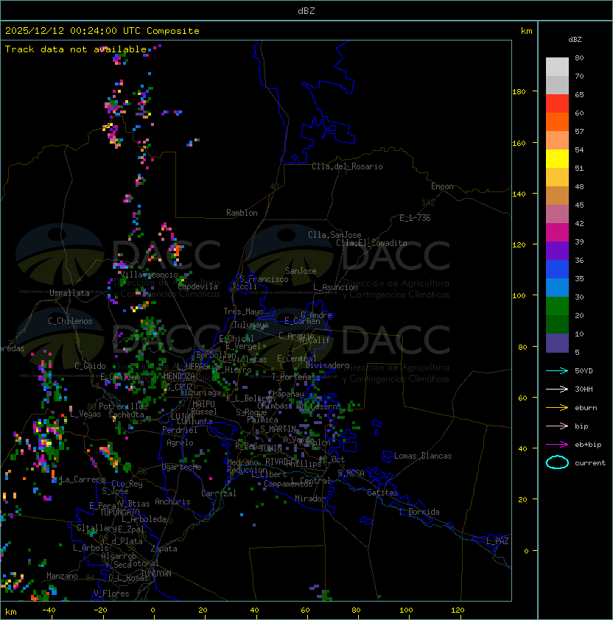
Task: Click the TUNUYAN town label
Action: [155, 573]
